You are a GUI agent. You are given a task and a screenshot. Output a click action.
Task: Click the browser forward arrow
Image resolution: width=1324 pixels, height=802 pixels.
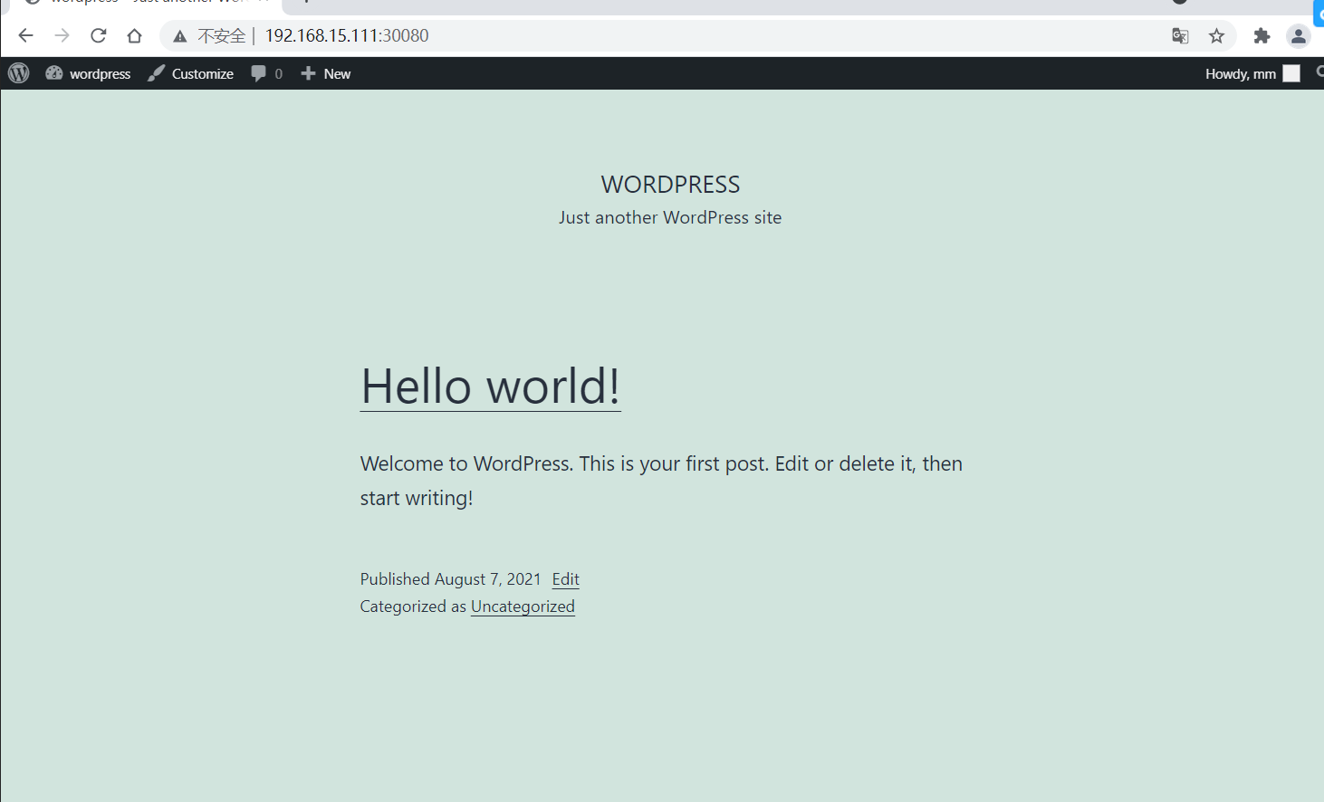(62, 36)
